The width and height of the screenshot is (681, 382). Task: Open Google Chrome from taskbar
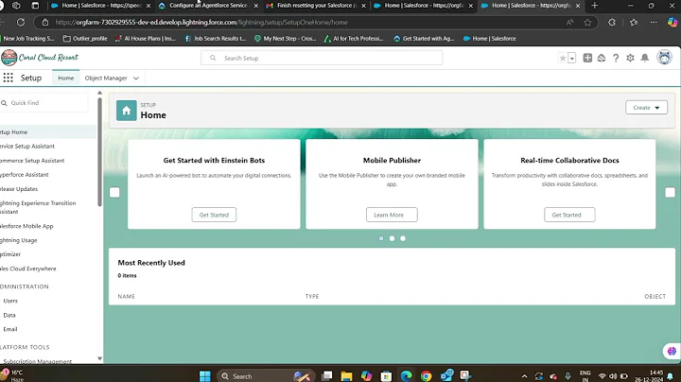426,376
